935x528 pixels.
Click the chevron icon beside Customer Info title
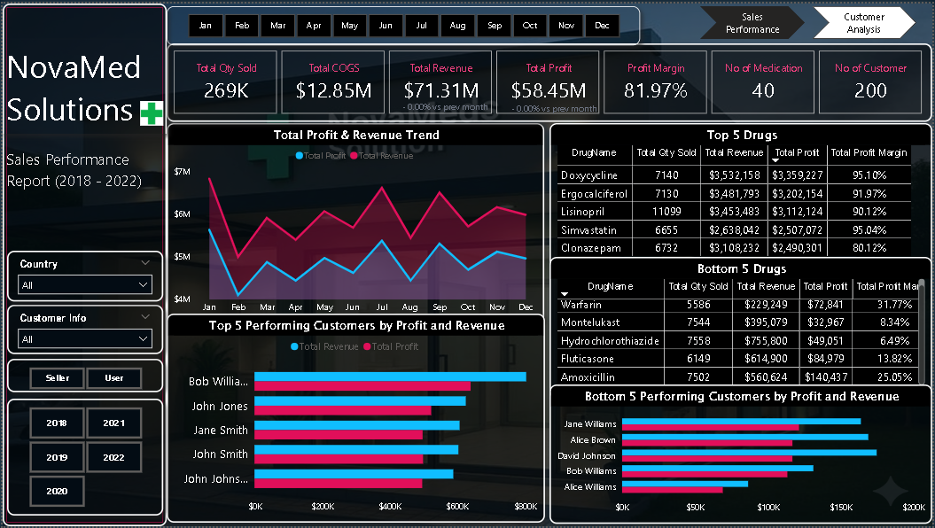coord(145,317)
